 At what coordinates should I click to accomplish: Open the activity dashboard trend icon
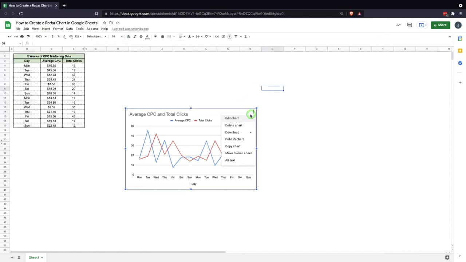(398, 25)
